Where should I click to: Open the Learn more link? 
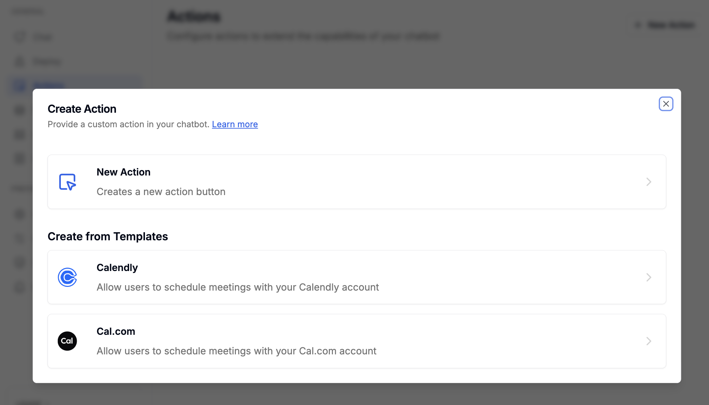click(235, 124)
